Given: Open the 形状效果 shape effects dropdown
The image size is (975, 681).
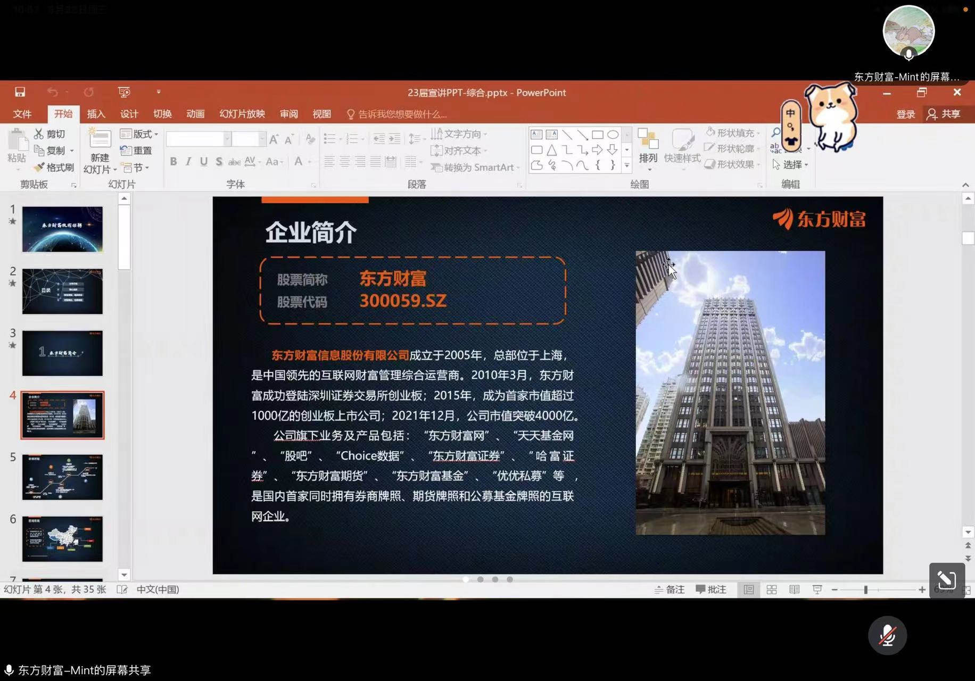Looking at the screenshot, I should (x=732, y=164).
